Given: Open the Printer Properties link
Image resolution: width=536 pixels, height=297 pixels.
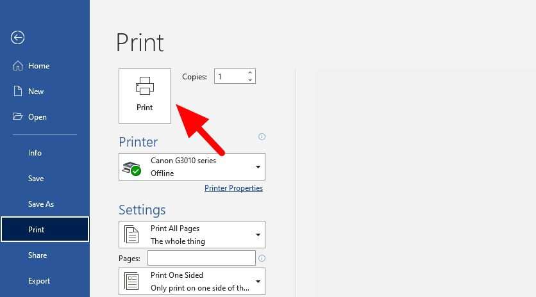Looking at the screenshot, I should pyautogui.click(x=233, y=188).
